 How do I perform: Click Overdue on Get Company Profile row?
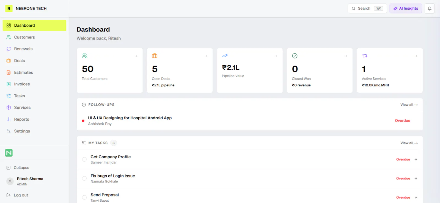[403, 159]
